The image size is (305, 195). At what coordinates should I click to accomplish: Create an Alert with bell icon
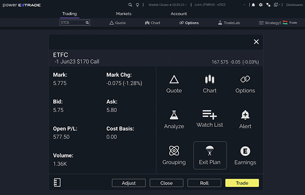coord(245,119)
